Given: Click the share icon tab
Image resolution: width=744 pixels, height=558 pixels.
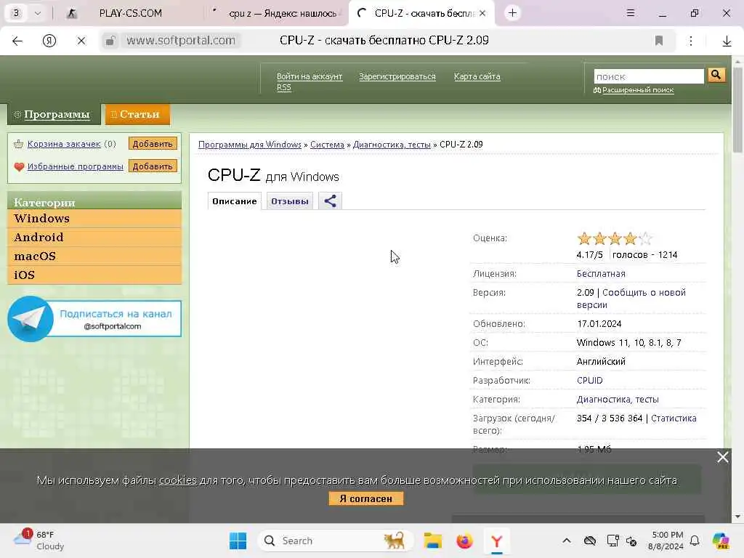Looking at the screenshot, I should pos(330,201).
